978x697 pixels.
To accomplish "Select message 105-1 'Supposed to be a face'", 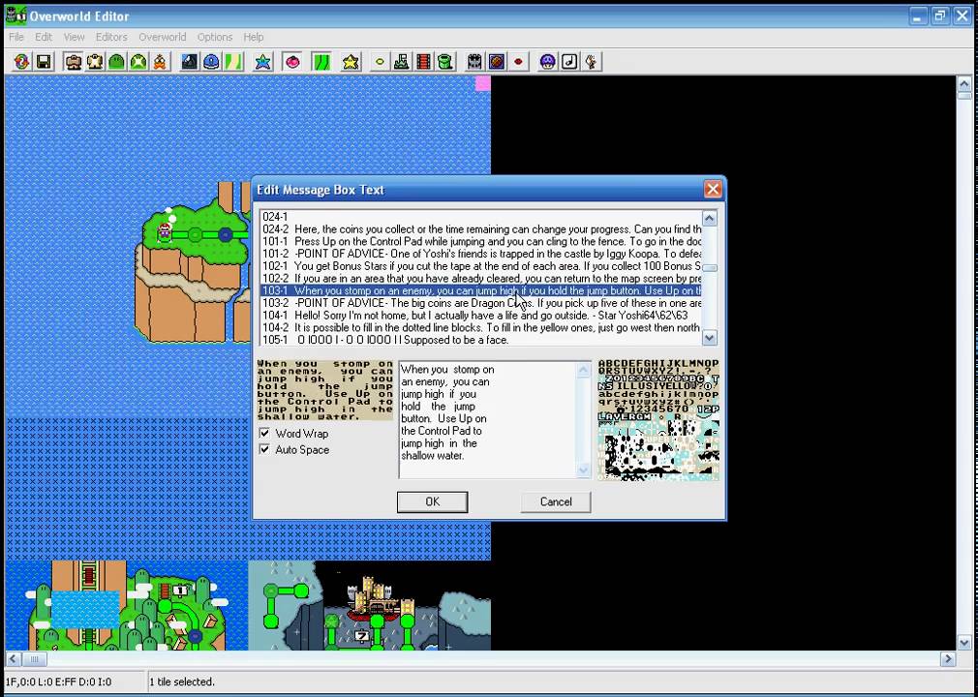I will click(480, 340).
